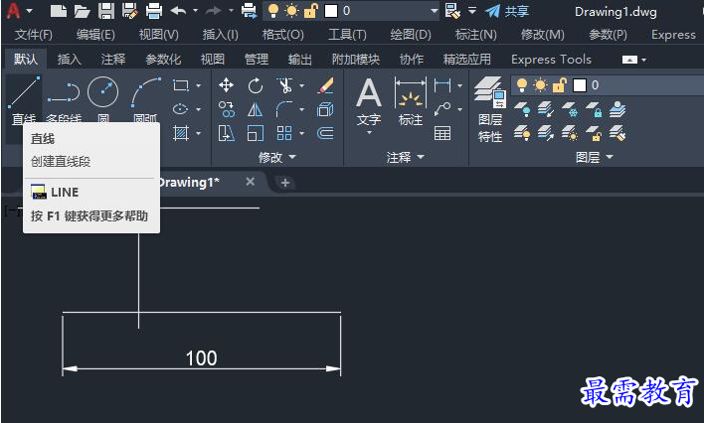
Task: Select the Leader annotation tool
Action: point(442,109)
